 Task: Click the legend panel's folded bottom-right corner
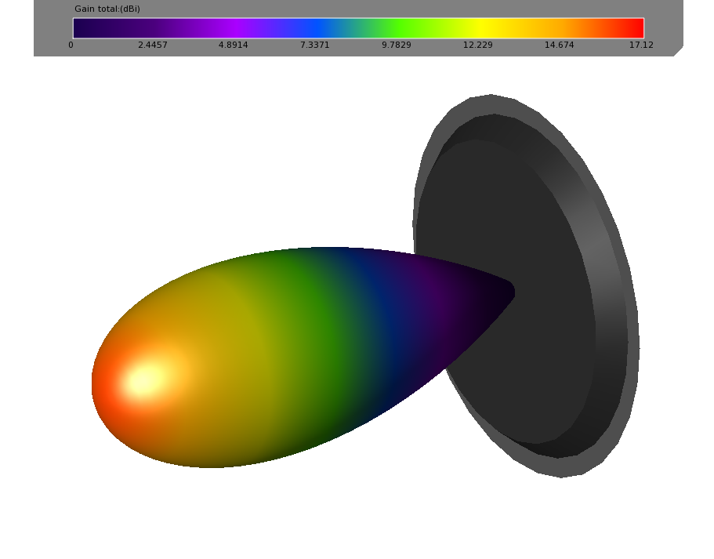click(679, 51)
